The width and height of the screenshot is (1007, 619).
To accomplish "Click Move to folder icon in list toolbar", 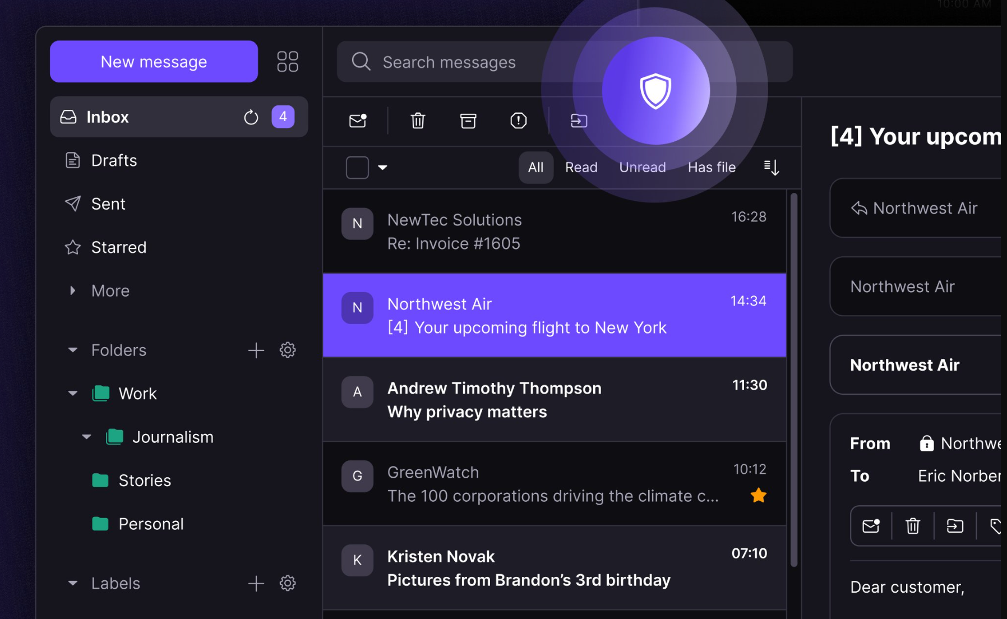I will coord(579,121).
